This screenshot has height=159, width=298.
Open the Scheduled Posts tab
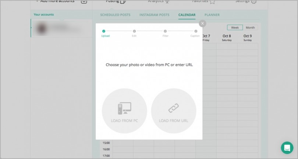115,15
